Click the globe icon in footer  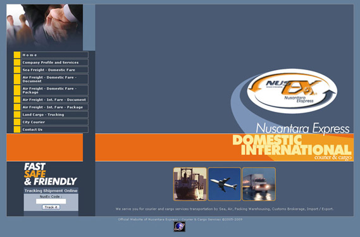(179, 227)
